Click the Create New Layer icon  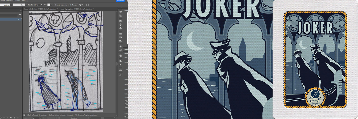pyautogui.click(x=14, y=117)
